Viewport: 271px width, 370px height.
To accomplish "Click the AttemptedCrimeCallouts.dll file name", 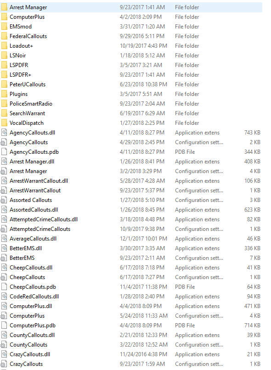I will coord(44,219).
